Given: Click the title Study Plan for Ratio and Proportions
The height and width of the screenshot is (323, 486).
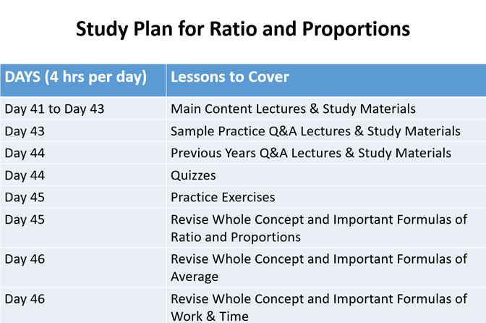Looking at the screenshot, I should pyautogui.click(x=243, y=29).
